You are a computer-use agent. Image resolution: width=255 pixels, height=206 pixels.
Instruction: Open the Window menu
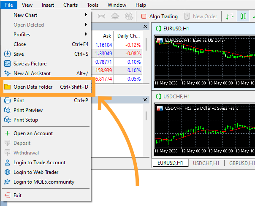pyautogui.click(x=117, y=5)
